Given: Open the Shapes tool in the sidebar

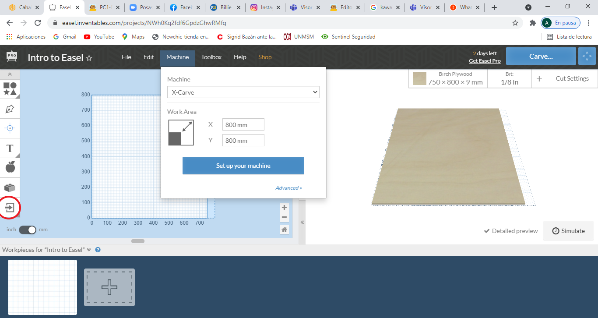Looking at the screenshot, I should [10, 88].
